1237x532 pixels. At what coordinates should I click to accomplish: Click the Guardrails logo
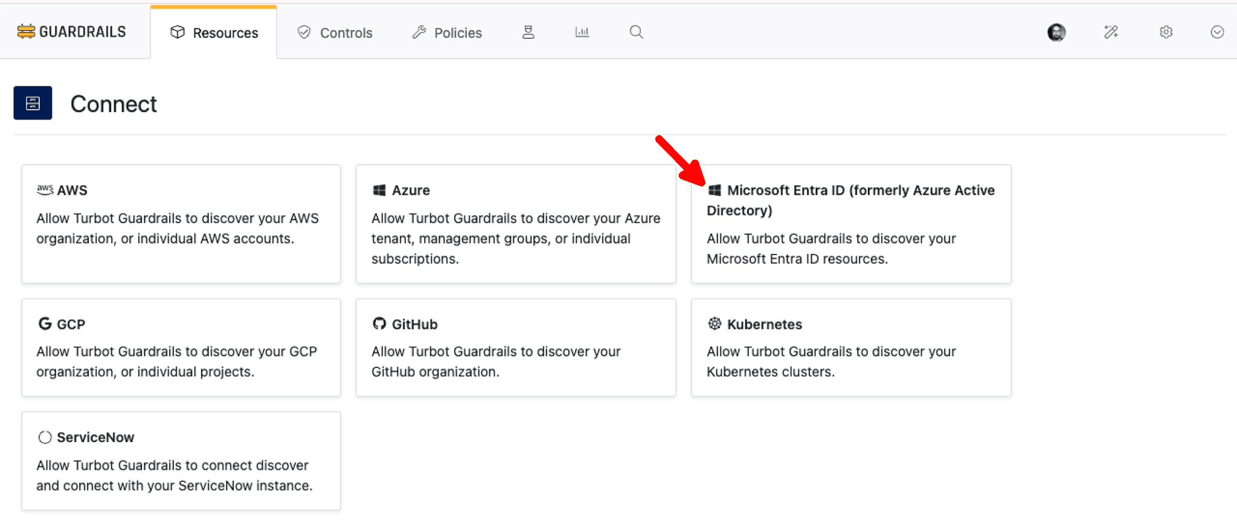click(x=71, y=32)
